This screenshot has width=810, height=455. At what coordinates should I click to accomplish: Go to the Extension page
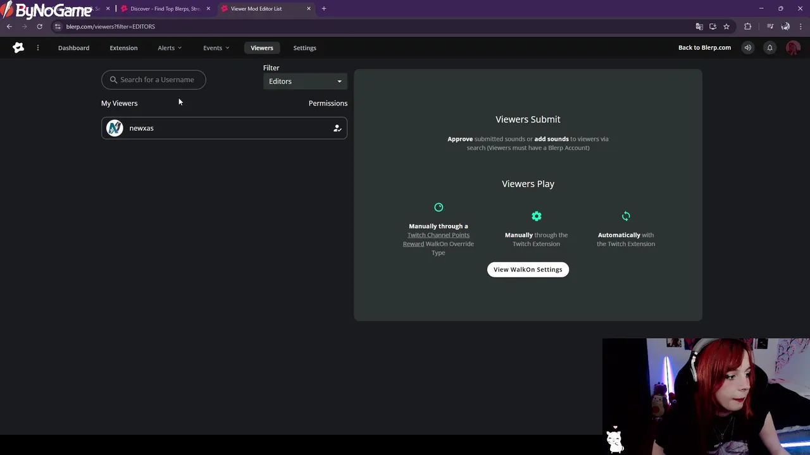pos(123,48)
